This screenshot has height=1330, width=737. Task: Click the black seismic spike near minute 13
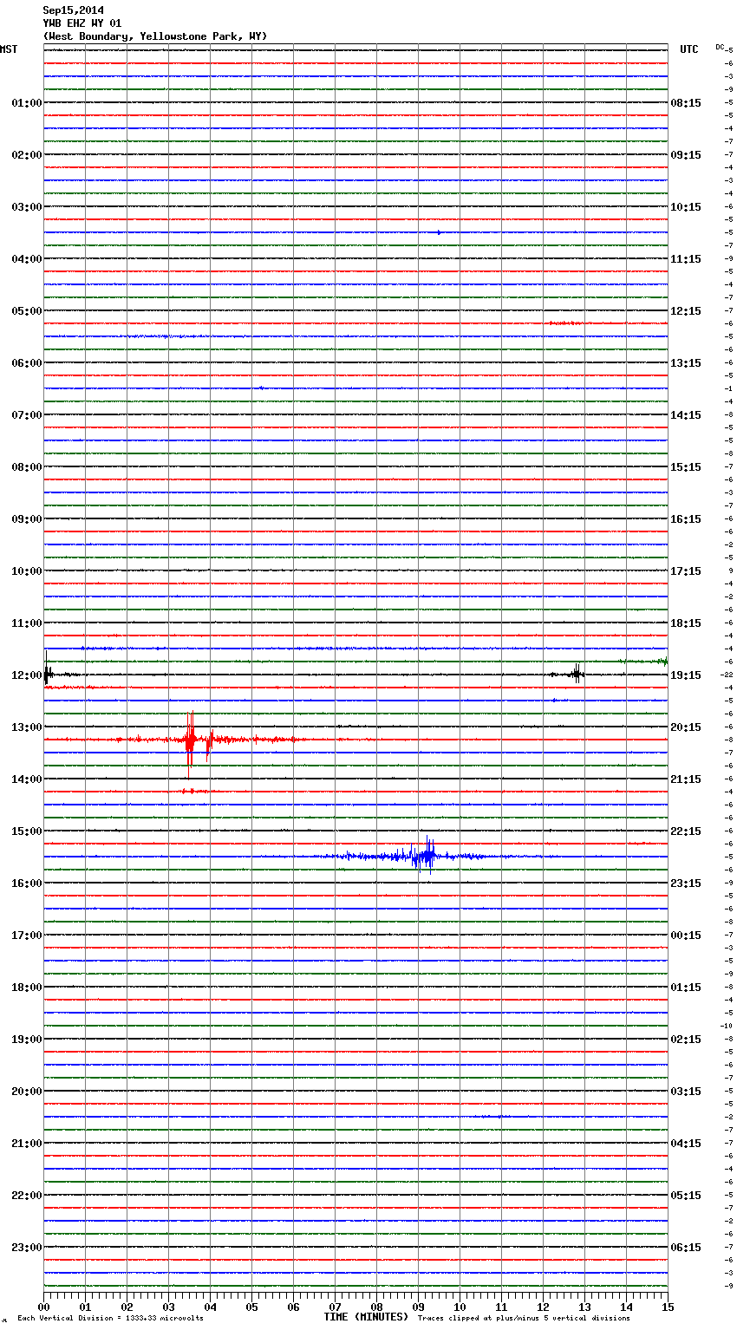pos(577,674)
